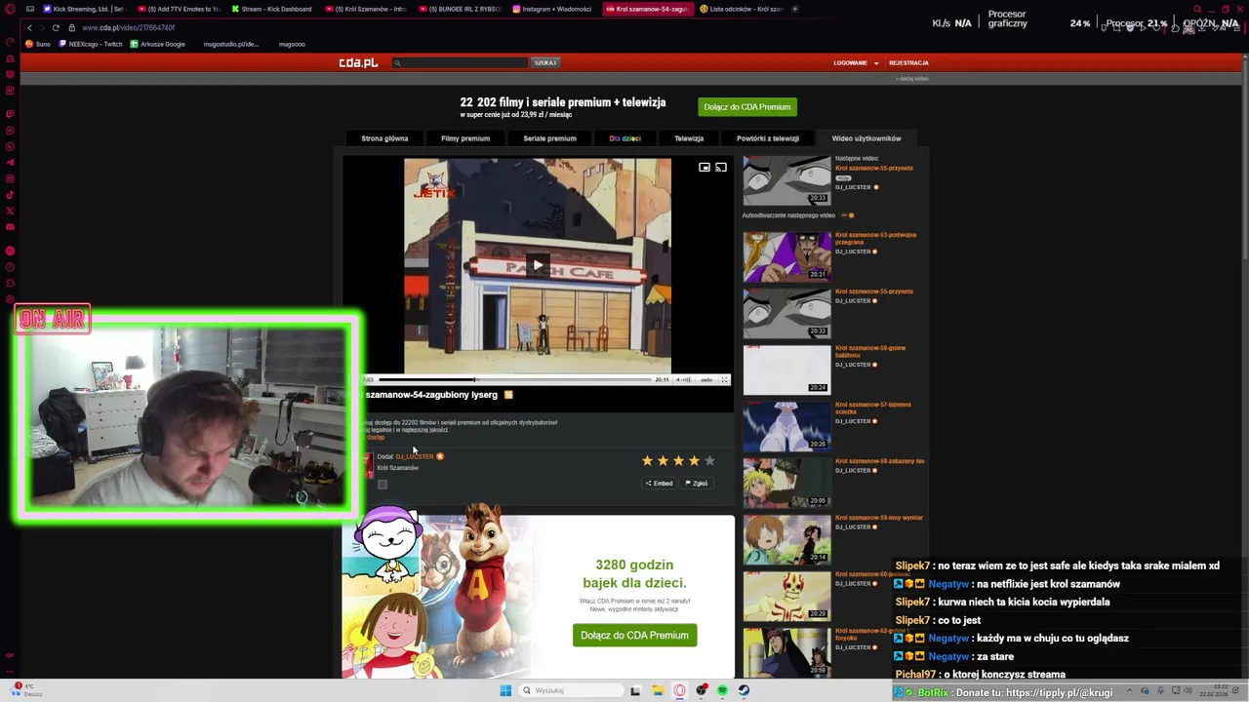Screen dimensions: 1249x702
Task: Open uploader DJ_LUCSTER profile link under video
Action: (415, 456)
